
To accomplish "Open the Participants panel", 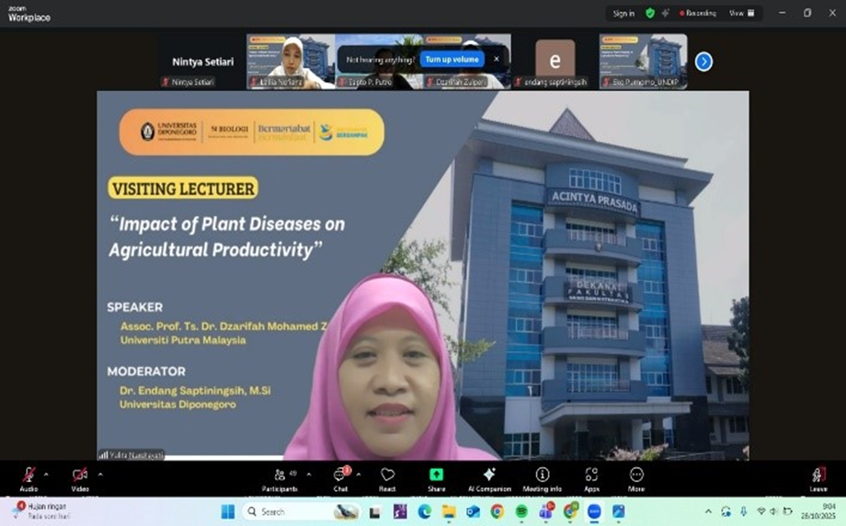I will click(279, 476).
